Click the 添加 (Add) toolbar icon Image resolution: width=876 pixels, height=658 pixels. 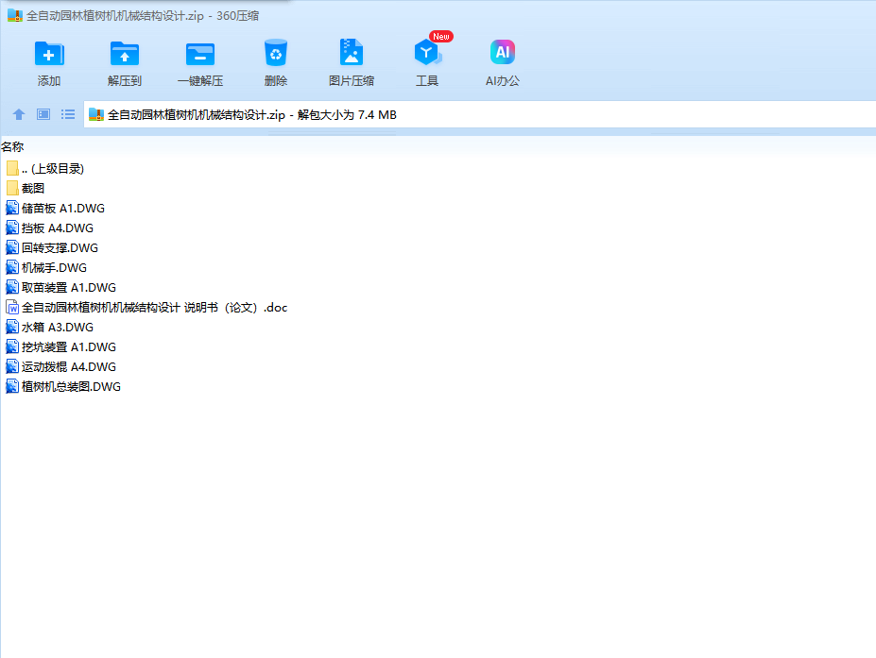point(49,54)
